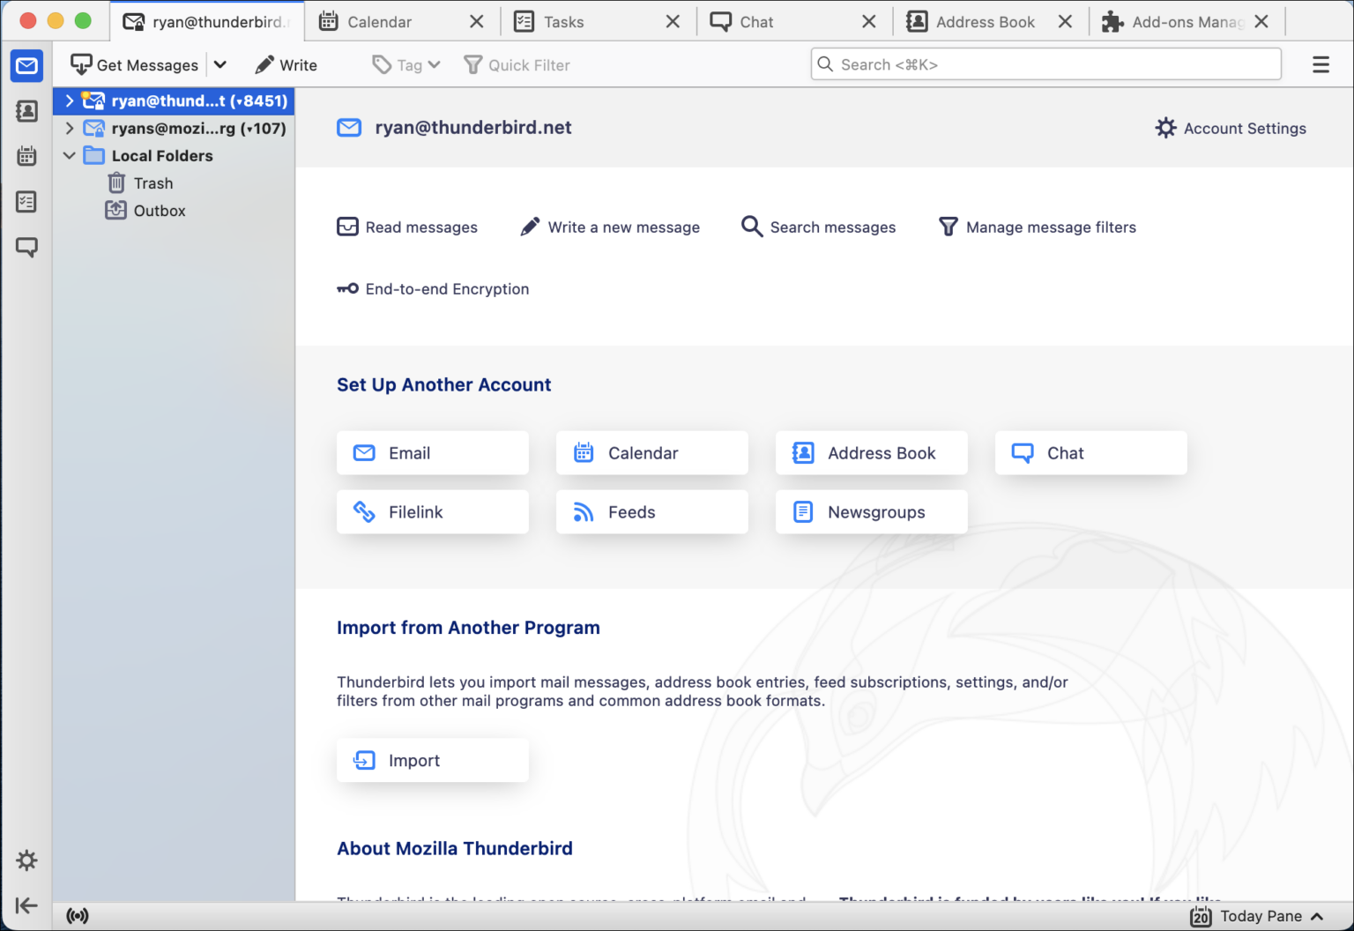Toggle the Quick Filter bar
Screen dimensions: 1354x931
(x=517, y=64)
